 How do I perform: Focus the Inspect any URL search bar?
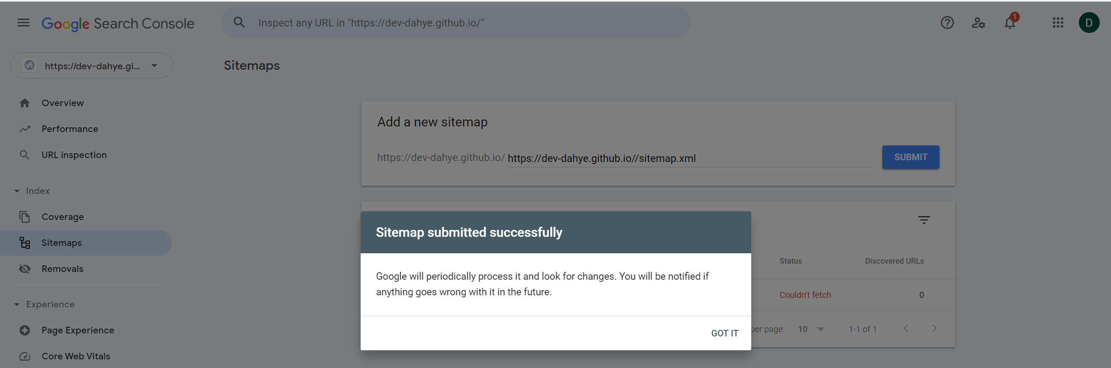456,23
